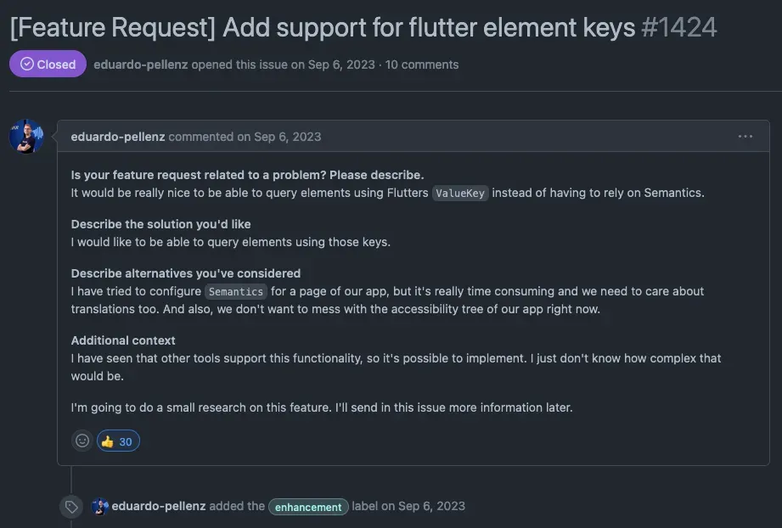Click eduardo-pellenz author name in comment header
782x528 pixels.
pos(118,137)
